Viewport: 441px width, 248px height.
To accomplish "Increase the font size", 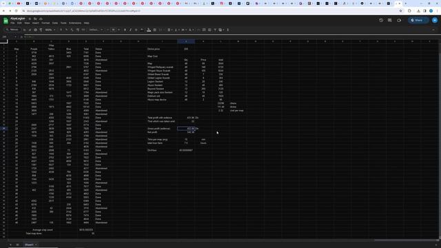I will tap(119, 30).
